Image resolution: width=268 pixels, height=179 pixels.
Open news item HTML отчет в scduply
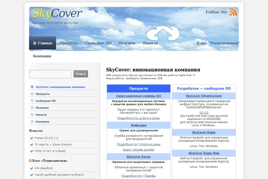(50, 151)
